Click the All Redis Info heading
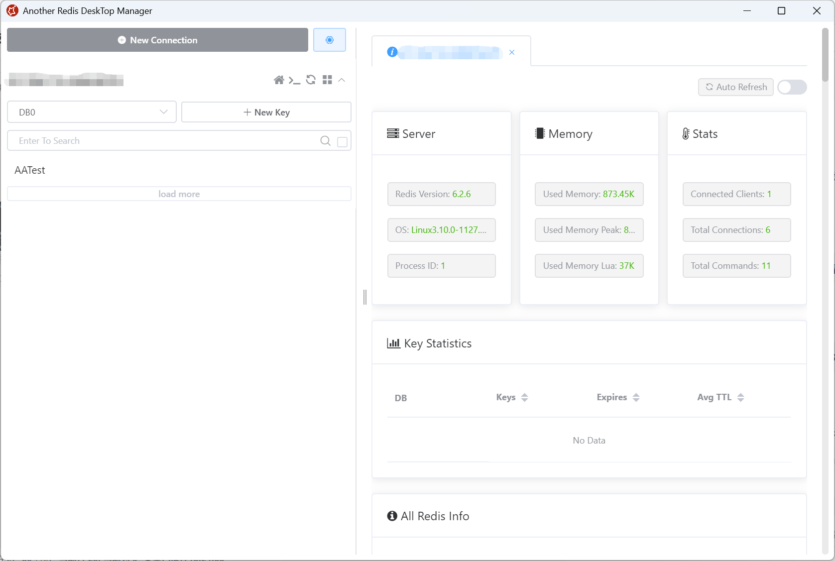The image size is (835, 561). coord(428,516)
